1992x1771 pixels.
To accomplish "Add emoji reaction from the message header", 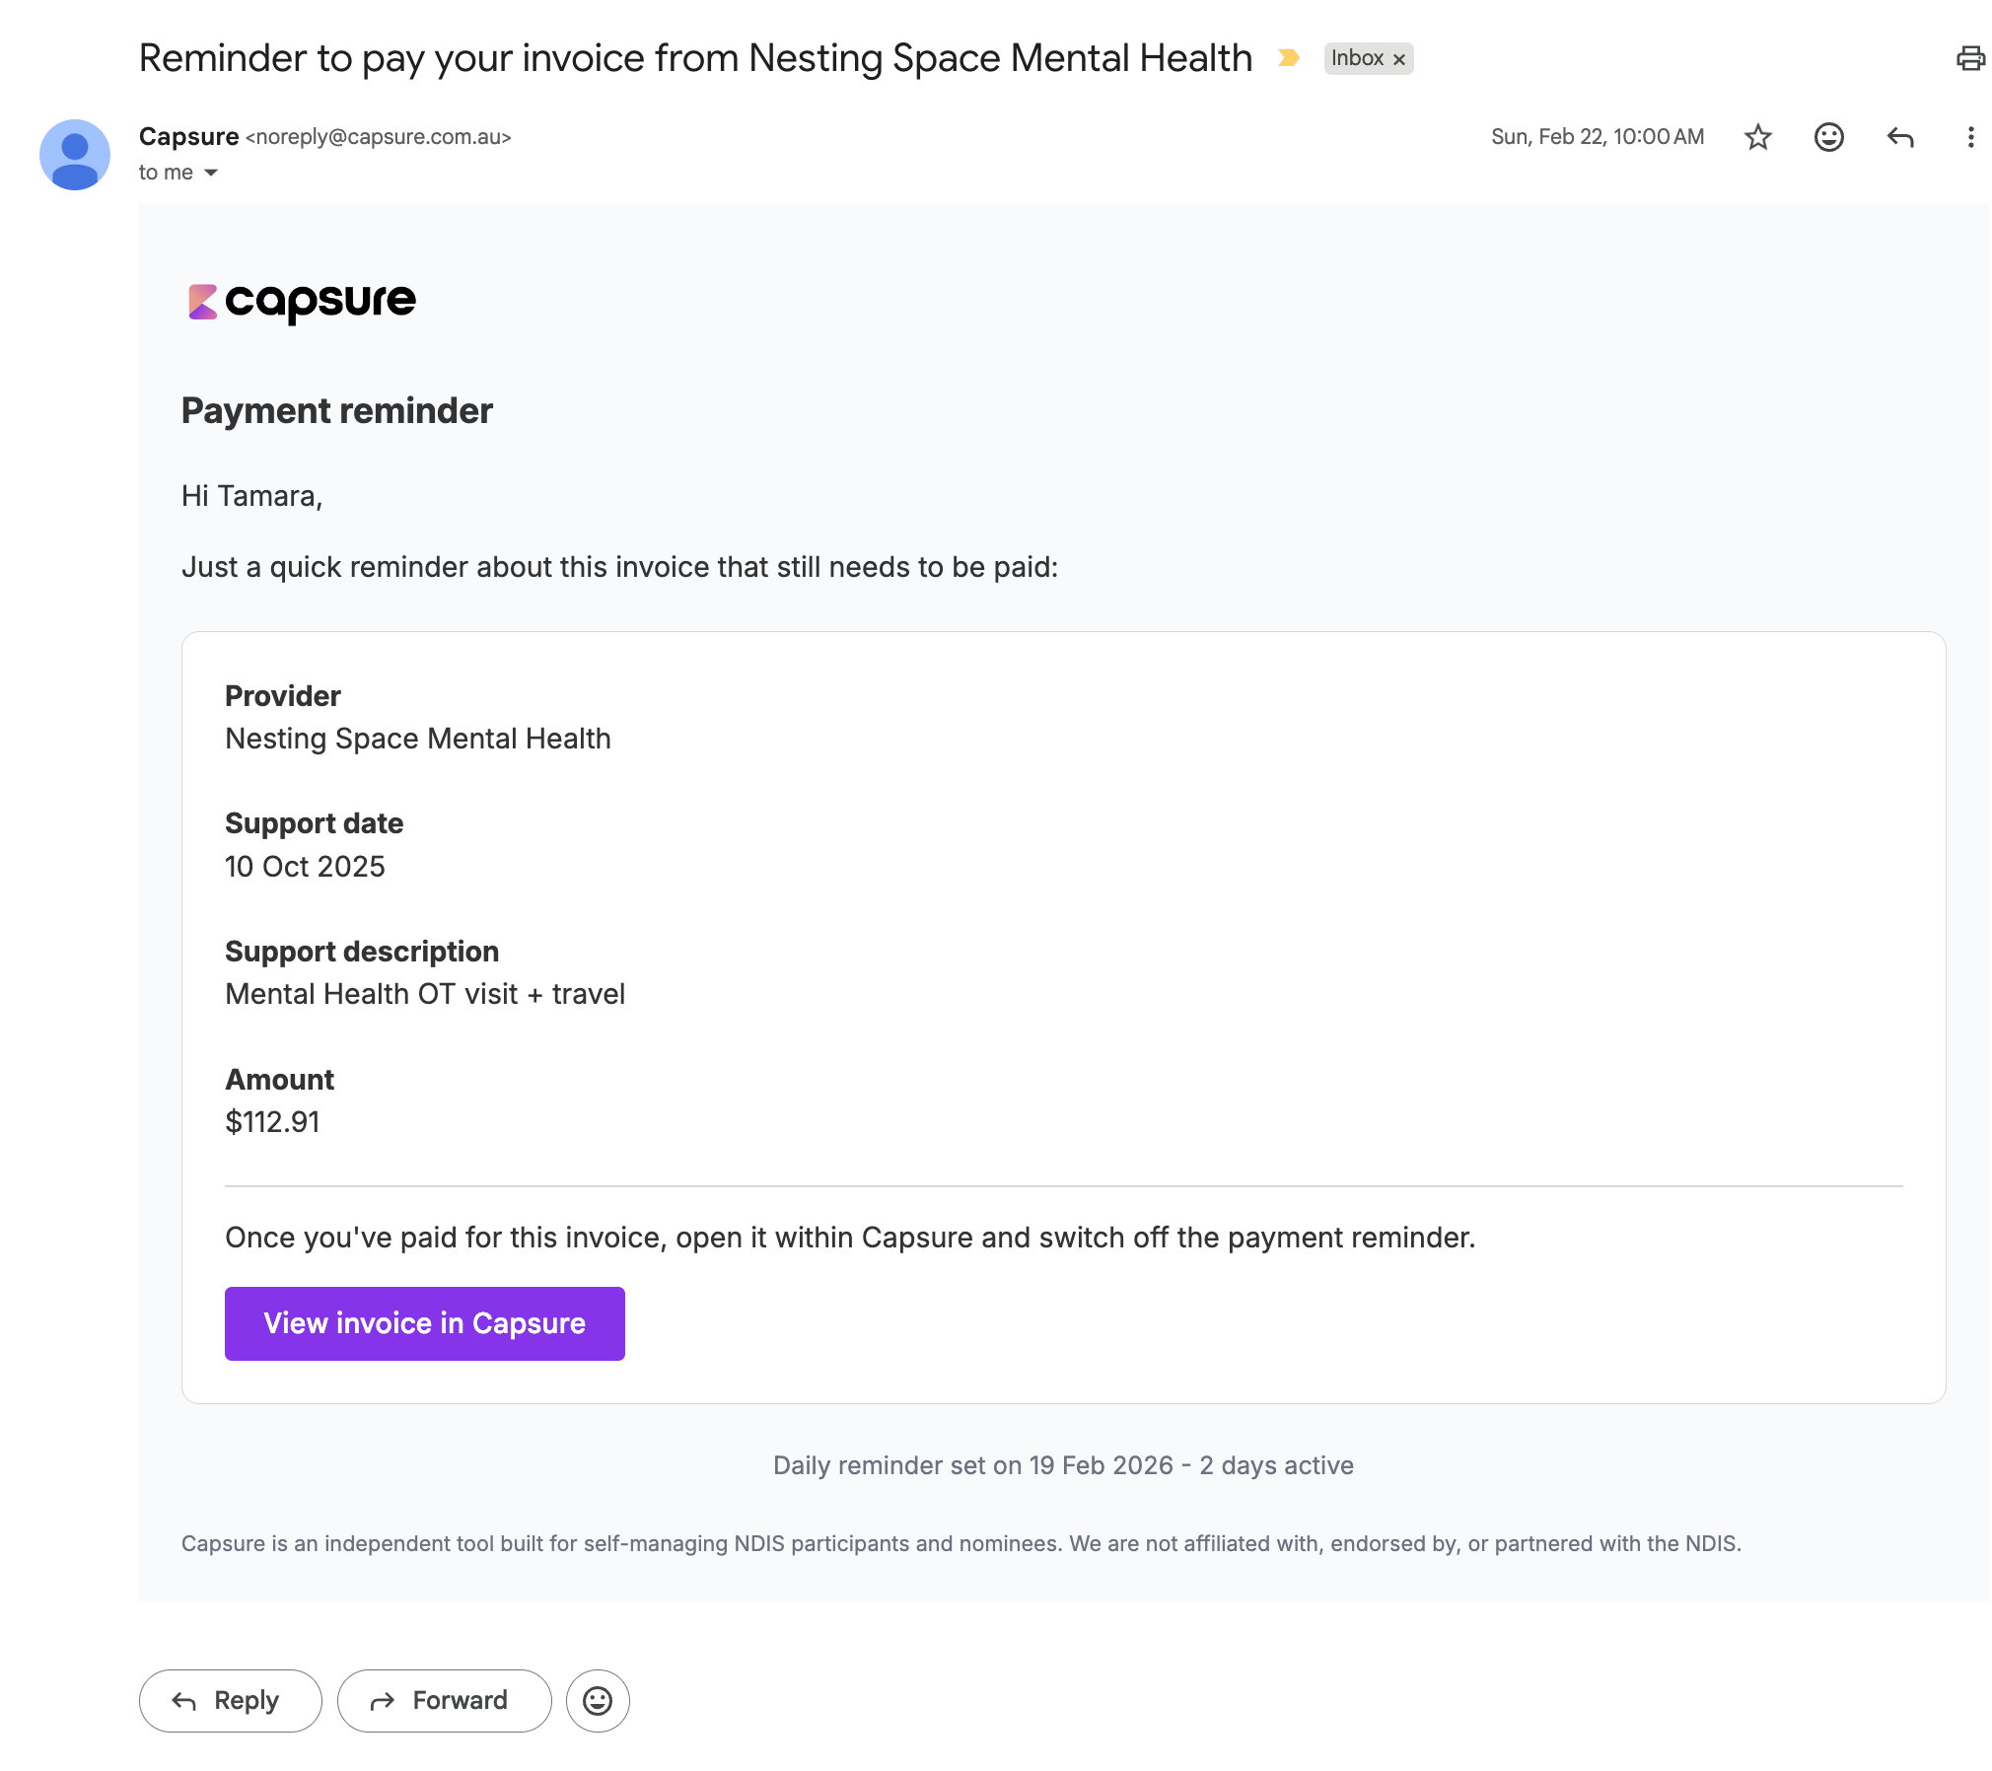I will click(x=1828, y=137).
